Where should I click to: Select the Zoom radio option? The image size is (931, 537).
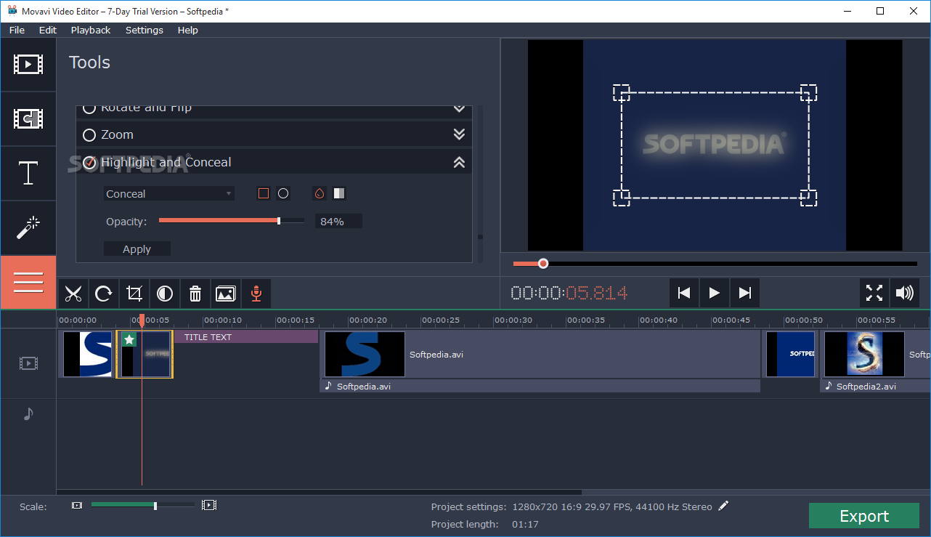click(x=89, y=135)
